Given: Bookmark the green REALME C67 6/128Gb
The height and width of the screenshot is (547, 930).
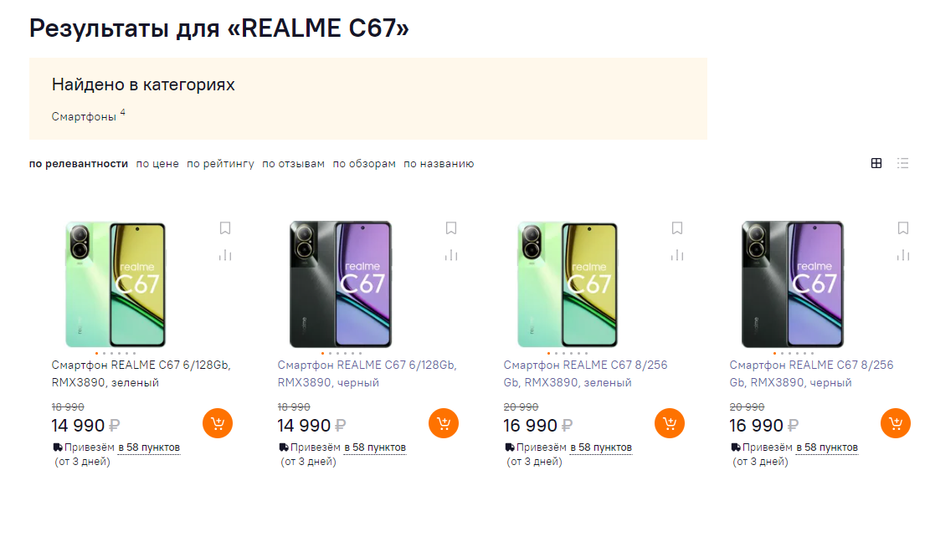Looking at the screenshot, I should coord(224,228).
